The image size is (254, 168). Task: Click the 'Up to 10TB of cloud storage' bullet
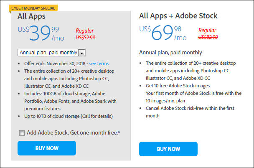(69, 116)
